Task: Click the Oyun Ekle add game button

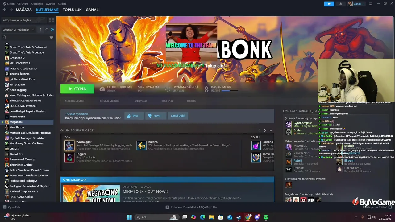Action: (12, 207)
